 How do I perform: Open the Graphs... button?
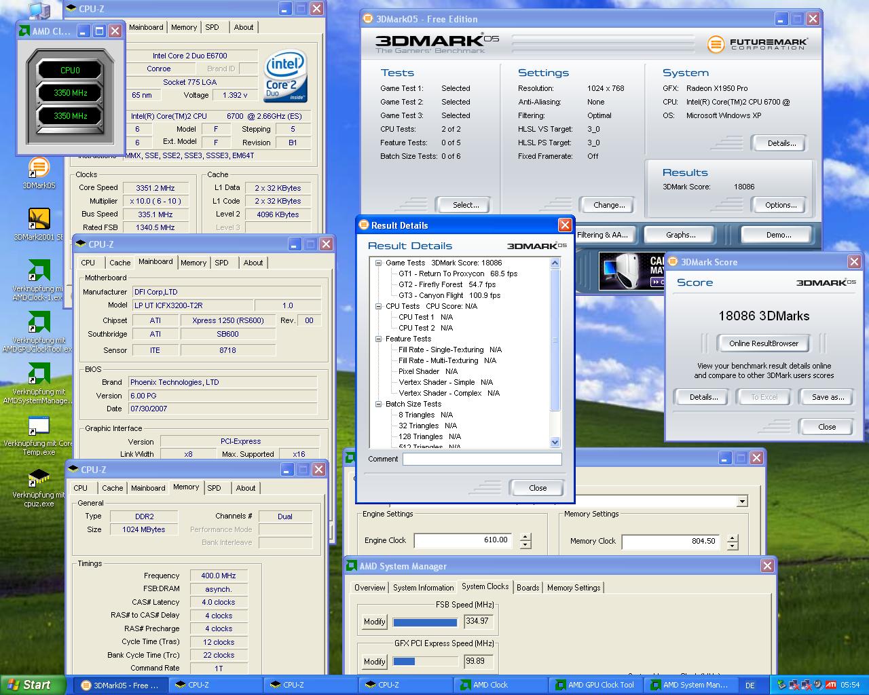click(x=680, y=235)
